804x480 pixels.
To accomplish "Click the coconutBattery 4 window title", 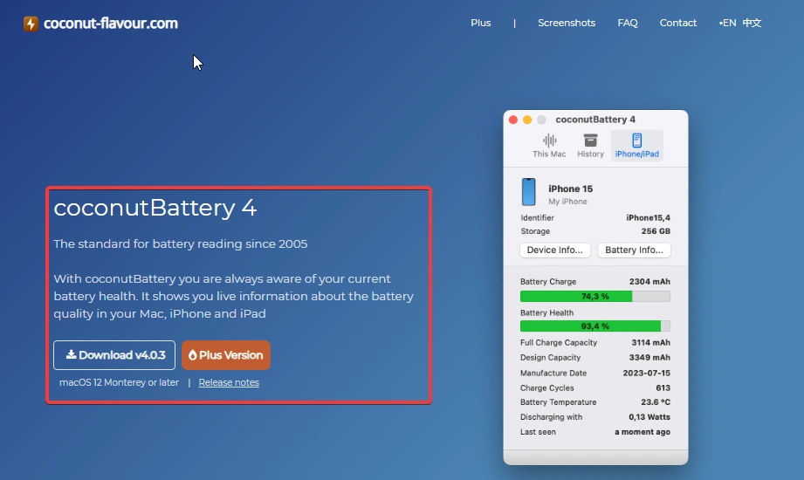I will coord(595,120).
